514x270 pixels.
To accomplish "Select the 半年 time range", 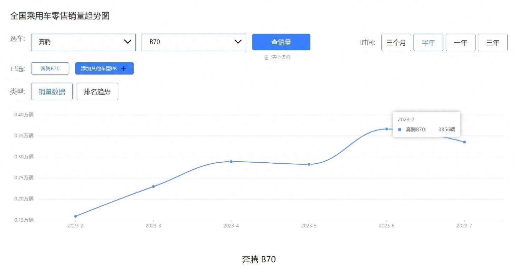I will 428,42.
